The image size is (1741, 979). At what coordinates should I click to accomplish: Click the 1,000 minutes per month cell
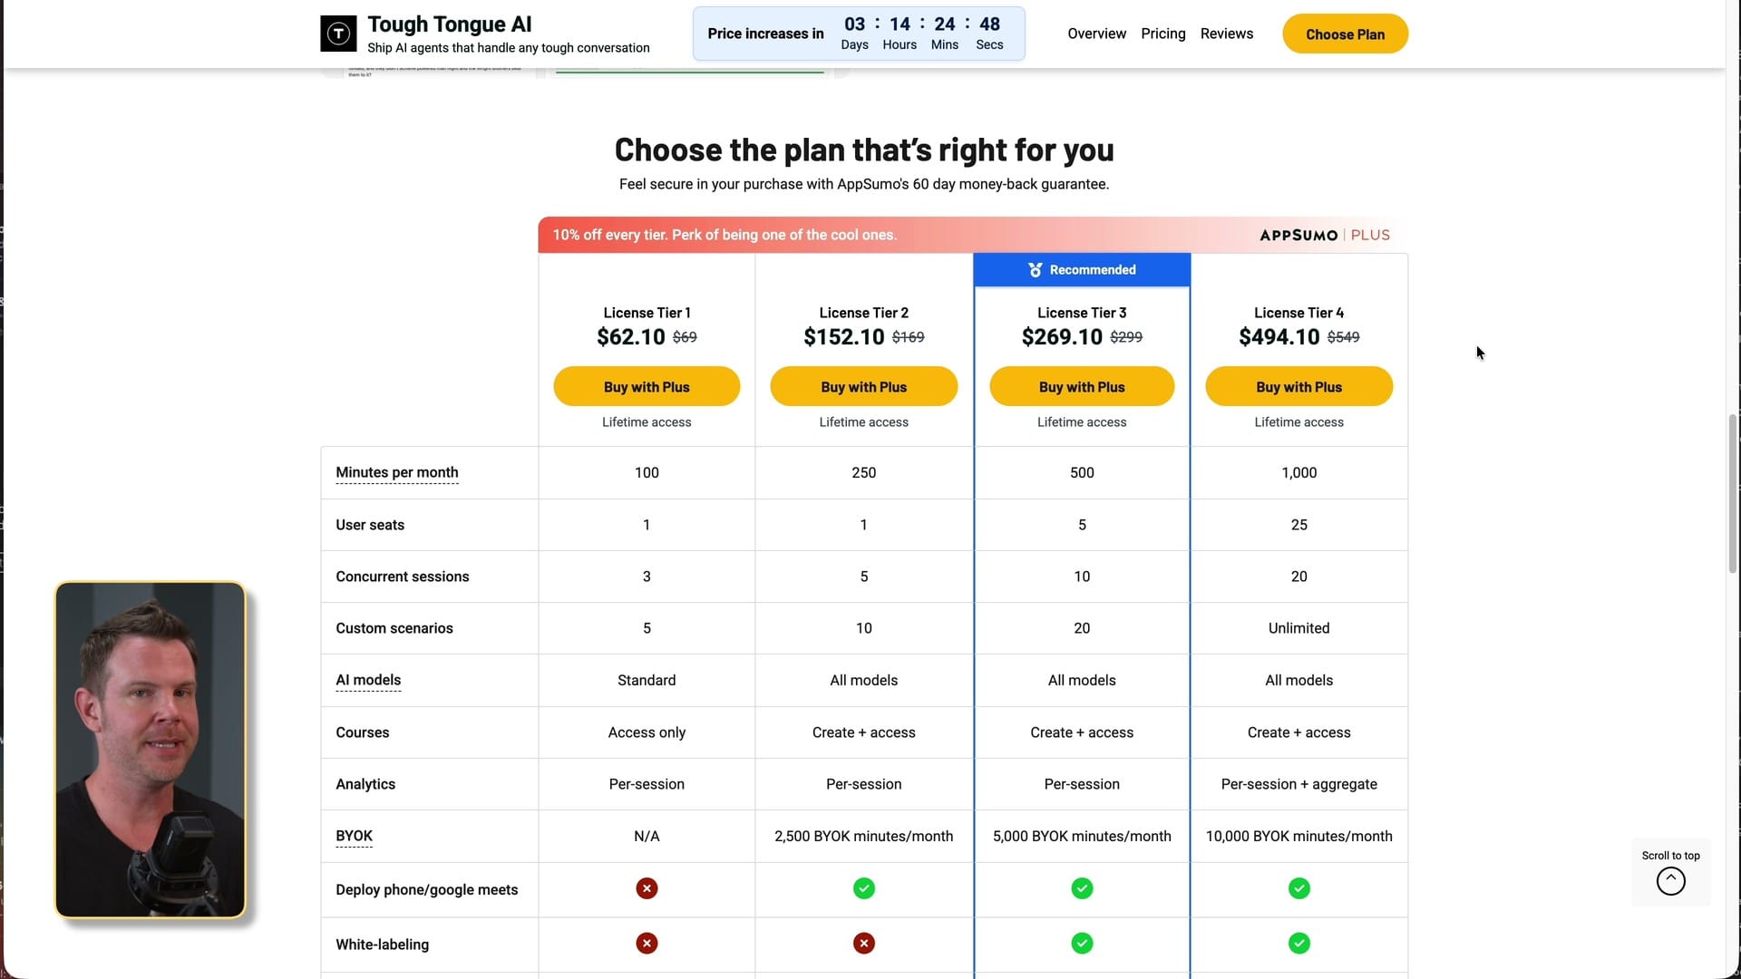tap(1299, 472)
